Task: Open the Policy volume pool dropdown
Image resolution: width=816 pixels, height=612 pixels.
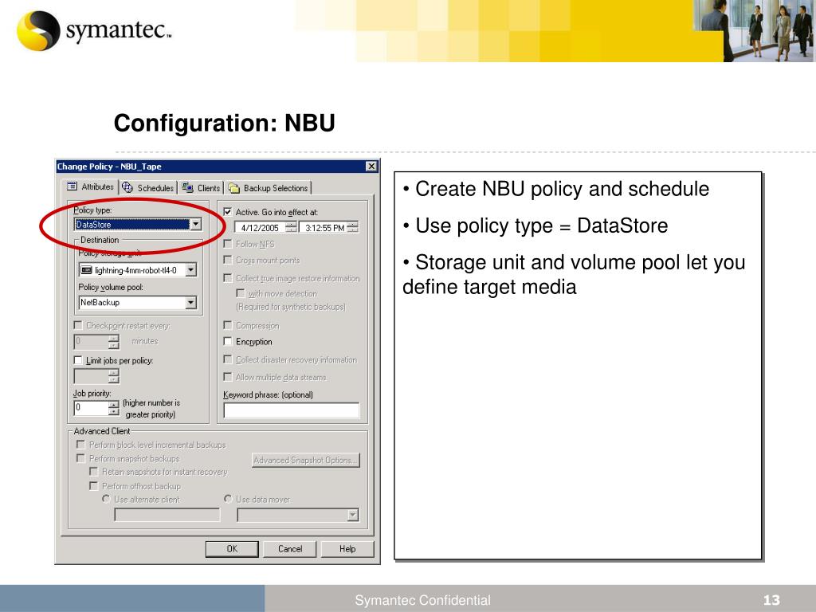Action: point(191,302)
